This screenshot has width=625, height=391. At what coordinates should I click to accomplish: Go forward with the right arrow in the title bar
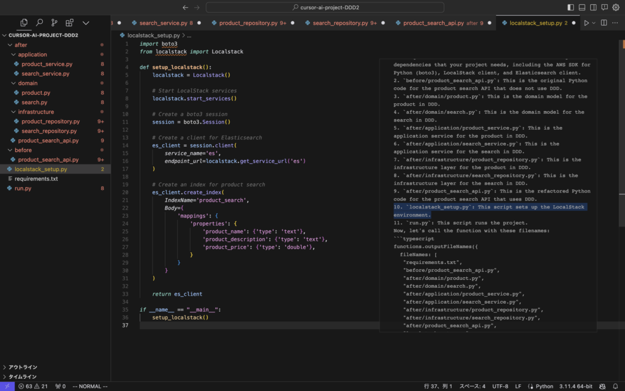click(197, 7)
